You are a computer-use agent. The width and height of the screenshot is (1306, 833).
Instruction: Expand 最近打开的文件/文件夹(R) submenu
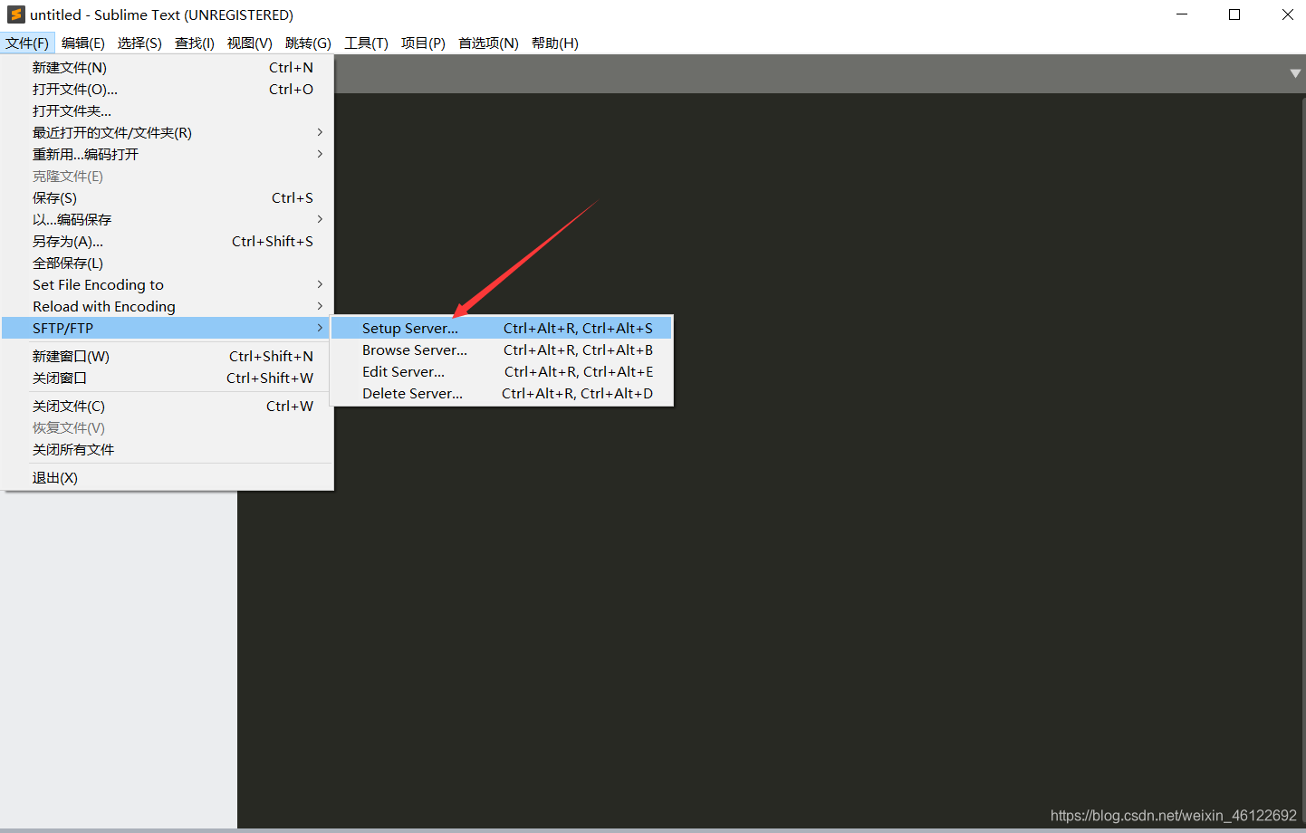[168, 133]
